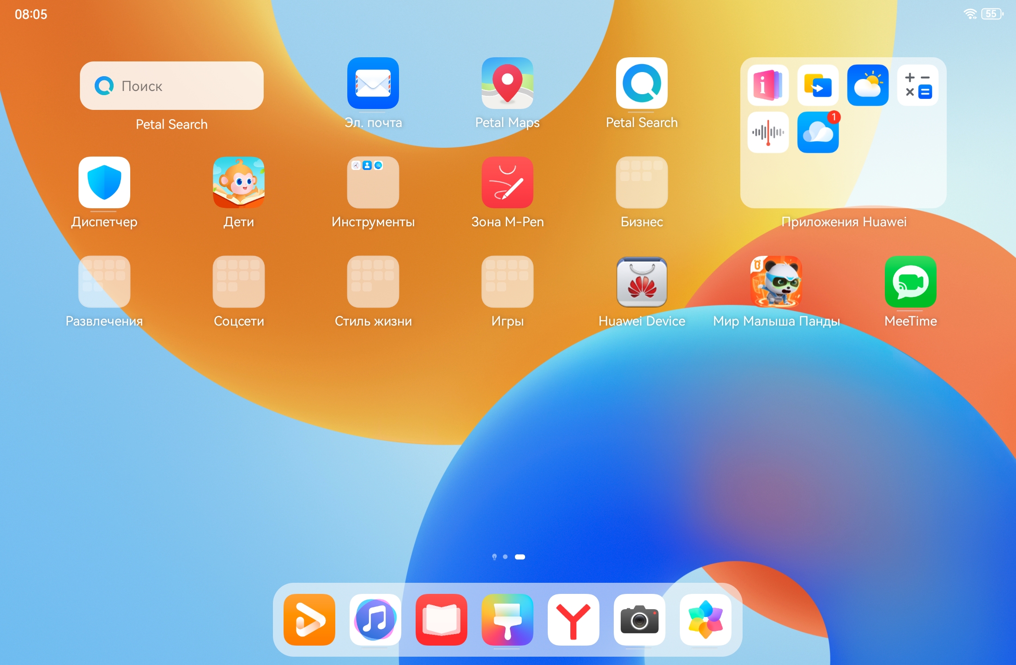Image resolution: width=1016 pixels, height=665 pixels.
Task: Open the Соцсети folder
Action: (x=239, y=282)
